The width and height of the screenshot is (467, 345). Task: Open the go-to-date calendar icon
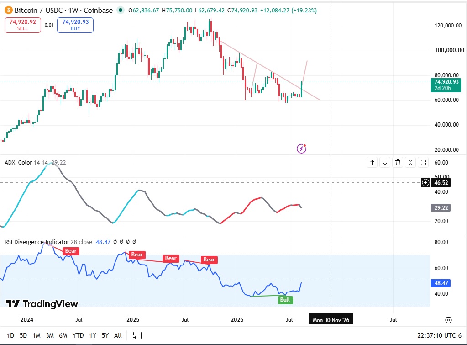pyautogui.click(x=137, y=335)
